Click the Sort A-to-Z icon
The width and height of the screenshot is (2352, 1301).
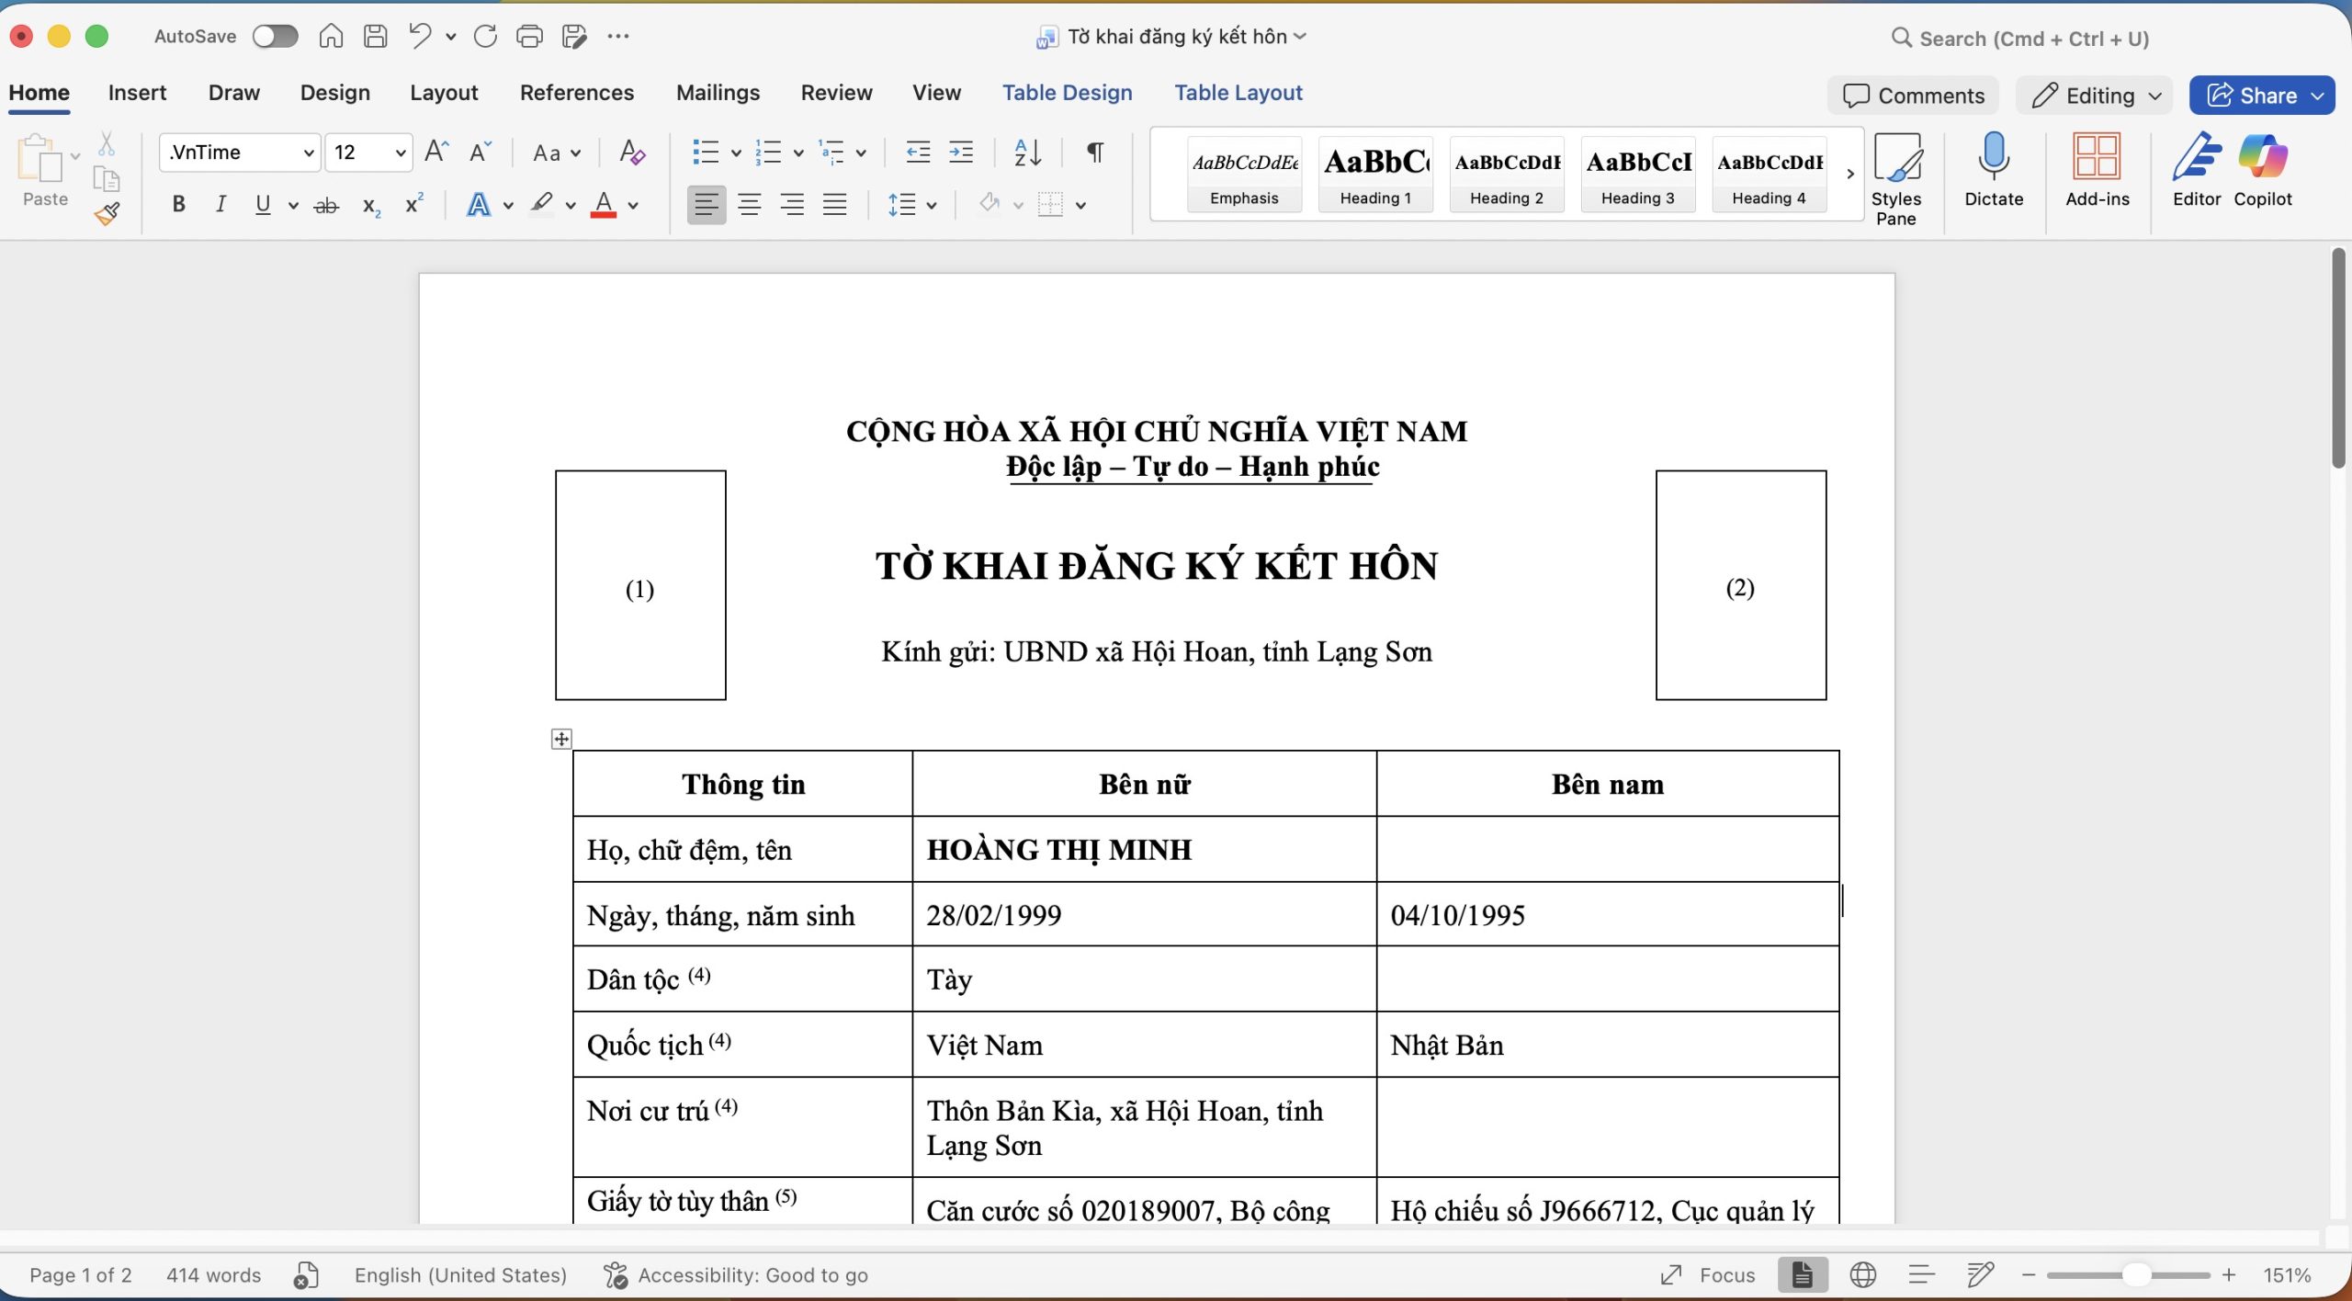tap(1027, 153)
